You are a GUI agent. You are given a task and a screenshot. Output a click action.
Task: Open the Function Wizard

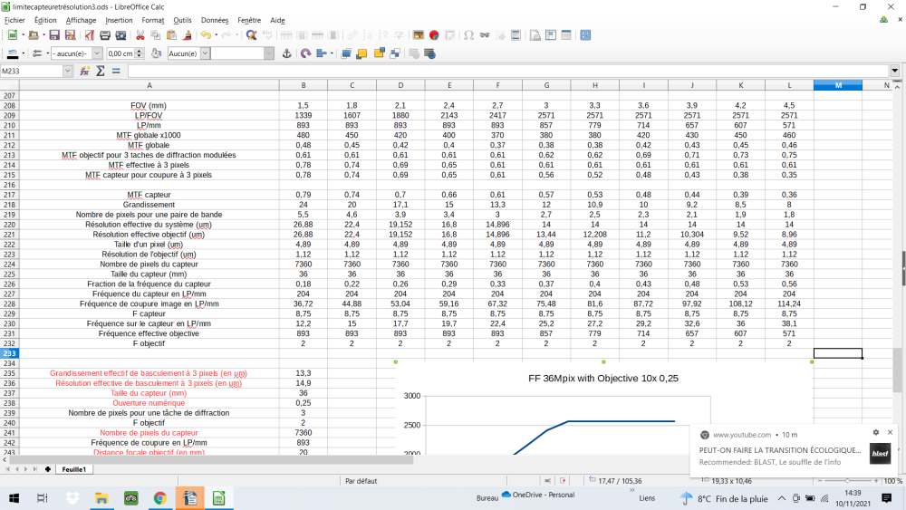[x=84, y=71]
